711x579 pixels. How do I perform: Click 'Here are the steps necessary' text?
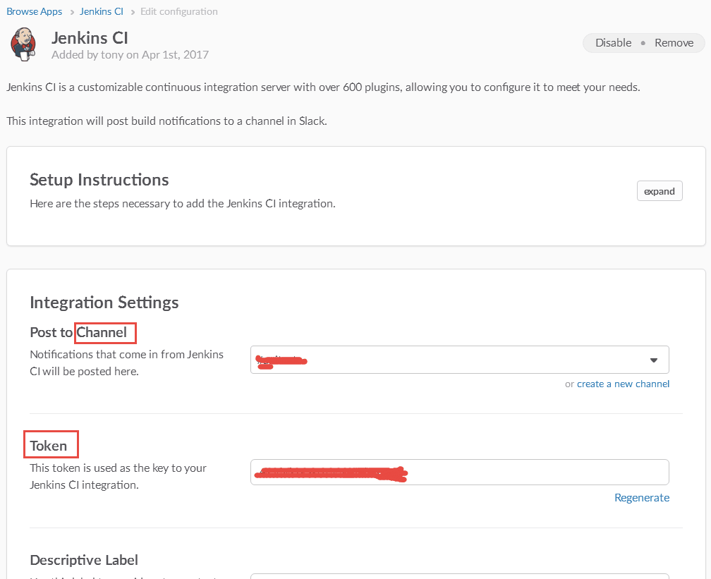point(183,204)
